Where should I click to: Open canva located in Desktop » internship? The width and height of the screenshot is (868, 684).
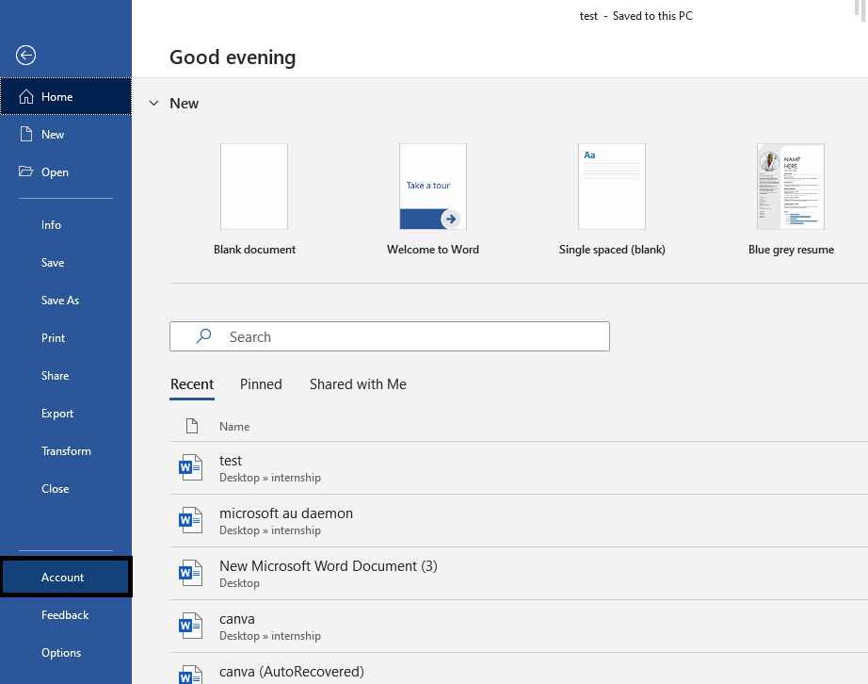tap(519, 626)
